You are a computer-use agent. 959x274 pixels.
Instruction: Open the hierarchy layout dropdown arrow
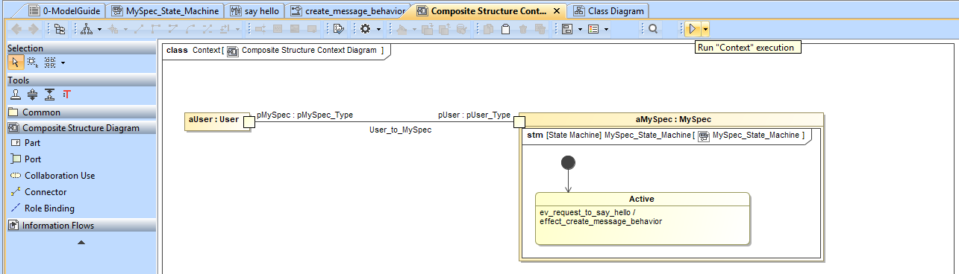pos(99,29)
